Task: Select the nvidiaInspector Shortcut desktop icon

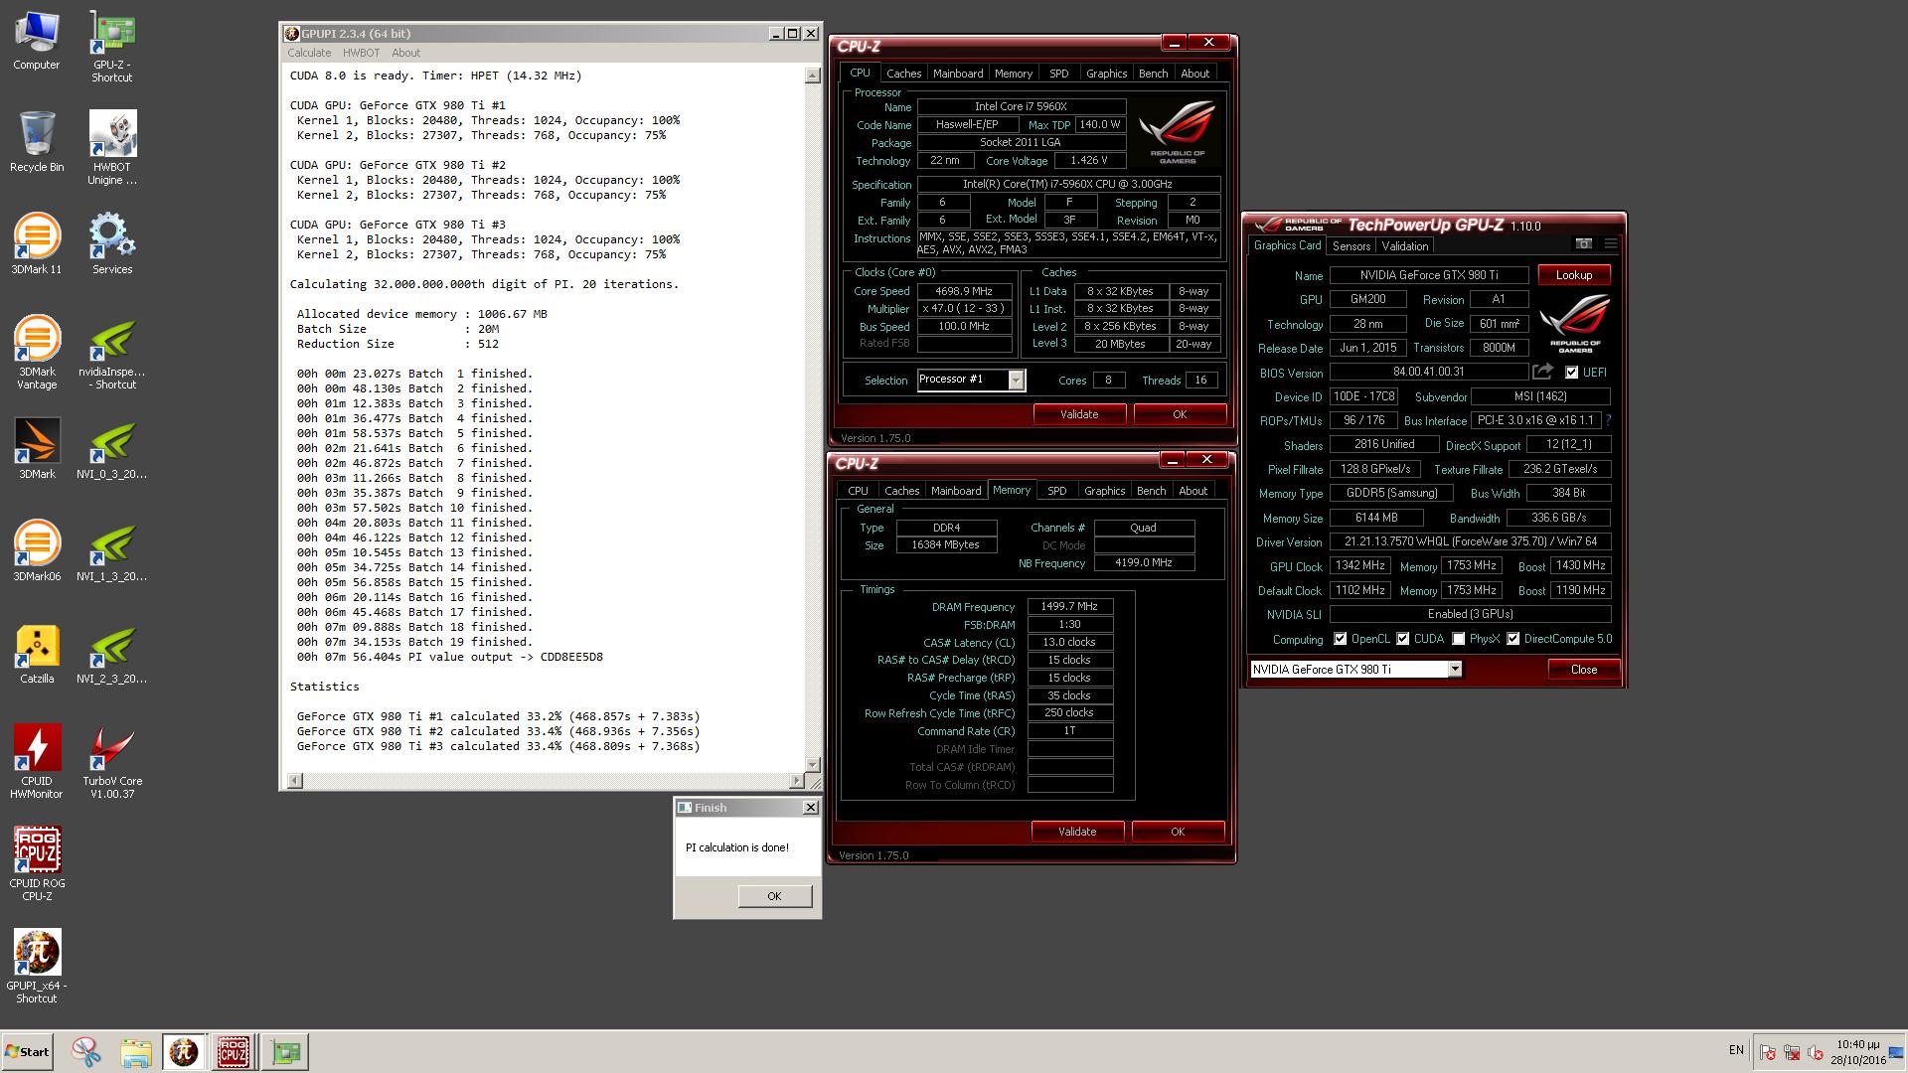Action: [x=112, y=353]
